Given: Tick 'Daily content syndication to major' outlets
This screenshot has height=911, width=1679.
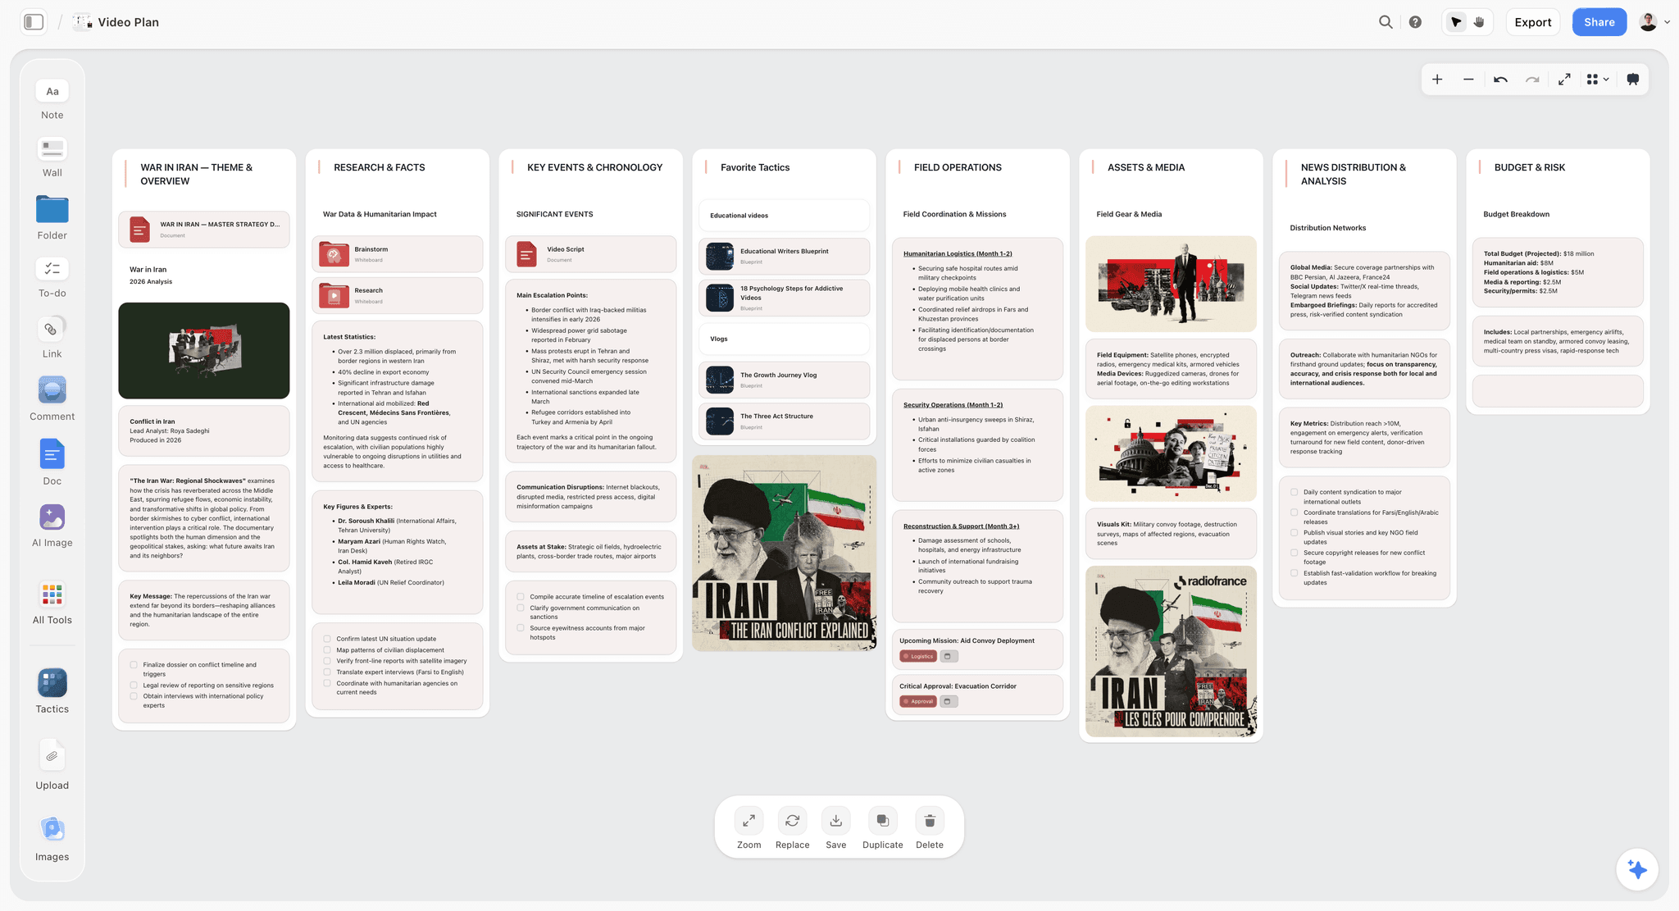Looking at the screenshot, I should pyautogui.click(x=1295, y=492).
